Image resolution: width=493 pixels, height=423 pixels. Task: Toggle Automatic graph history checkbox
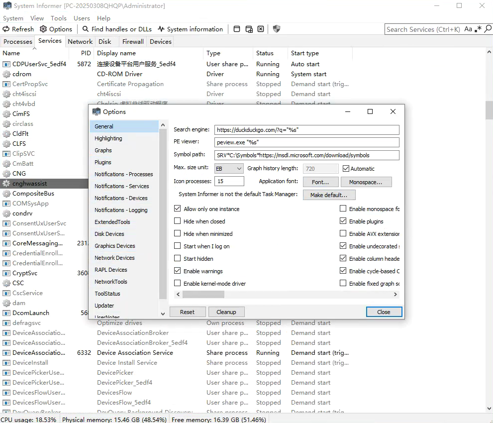346,169
